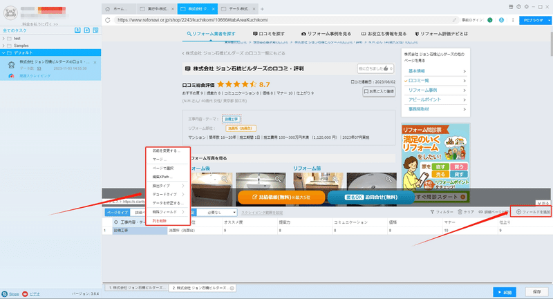Image resolution: width=553 pixels, height=299 pixels.
Task: Click the フィルター button
Action: tap(442, 212)
